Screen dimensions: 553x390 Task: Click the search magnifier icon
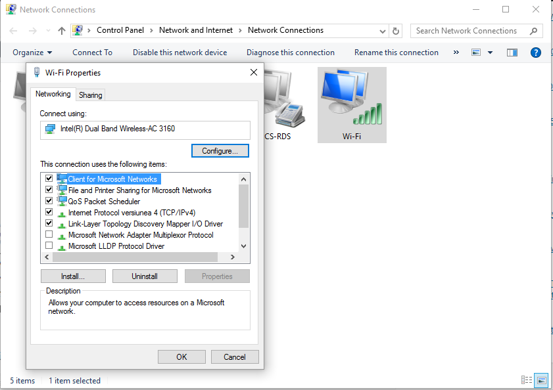534,31
